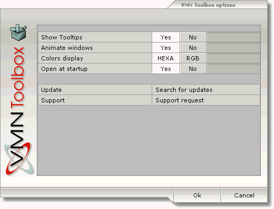Click the Show Tooltips label
The width and height of the screenshot is (274, 209).
pyautogui.click(x=61, y=37)
